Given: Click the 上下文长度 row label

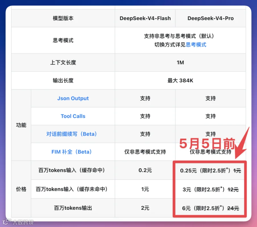Looking at the screenshot, I should click(63, 62).
